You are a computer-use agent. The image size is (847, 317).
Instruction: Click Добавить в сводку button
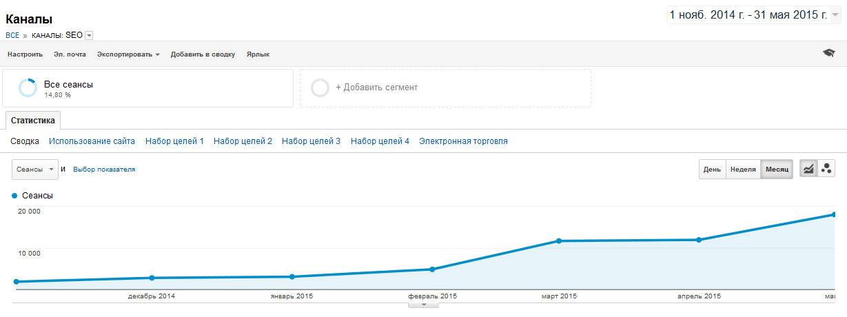click(x=203, y=54)
